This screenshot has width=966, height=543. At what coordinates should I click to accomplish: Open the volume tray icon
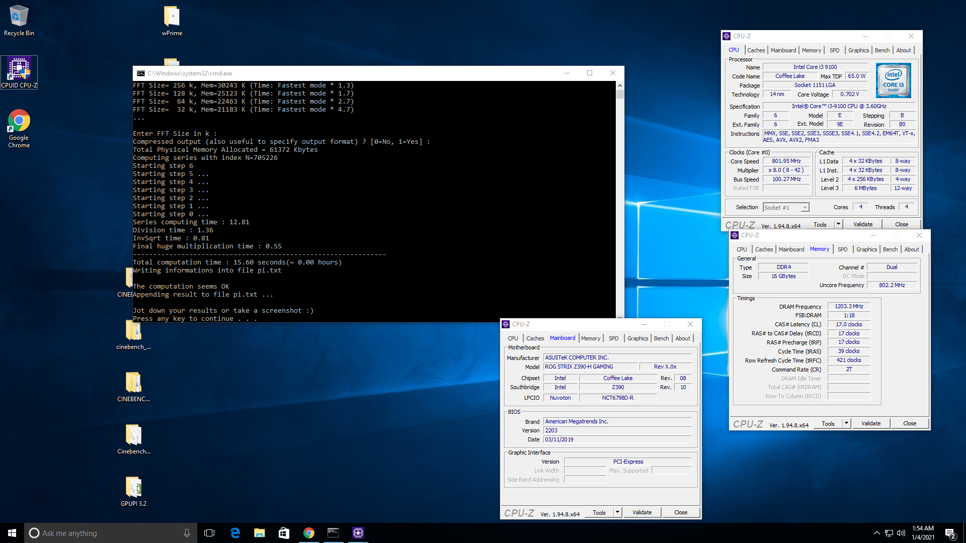[901, 533]
